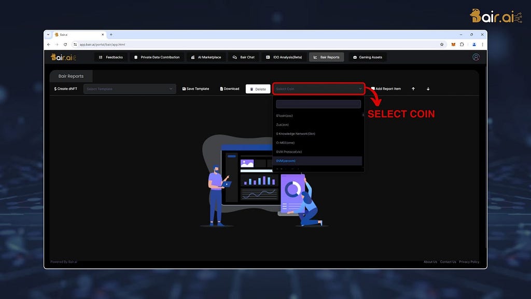
Task: Click Powered By Bair.ai footer text
Action: [64, 262]
